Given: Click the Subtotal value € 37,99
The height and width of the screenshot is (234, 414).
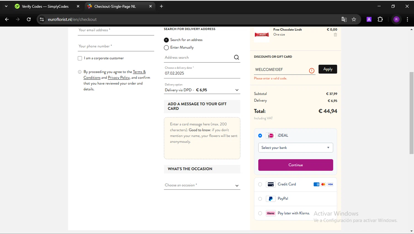Looking at the screenshot, I should 331,94.
